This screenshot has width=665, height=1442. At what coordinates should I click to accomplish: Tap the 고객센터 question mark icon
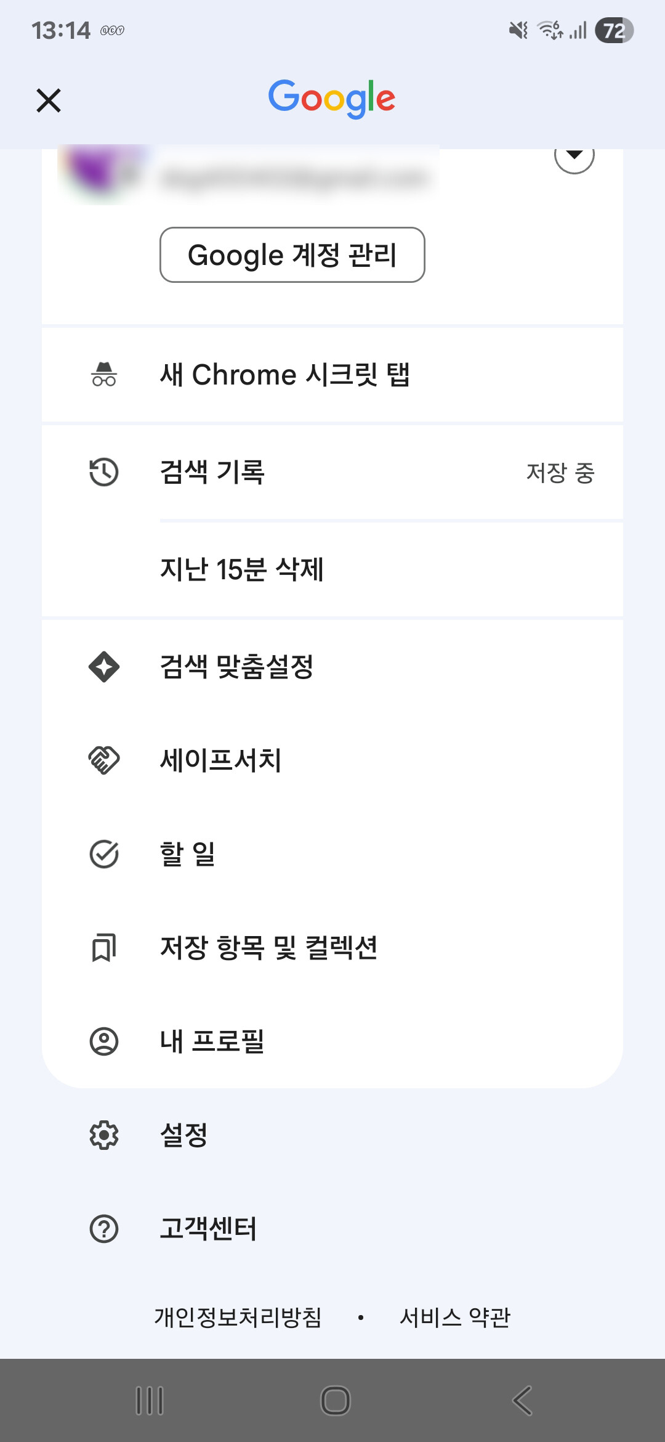coord(104,1229)
